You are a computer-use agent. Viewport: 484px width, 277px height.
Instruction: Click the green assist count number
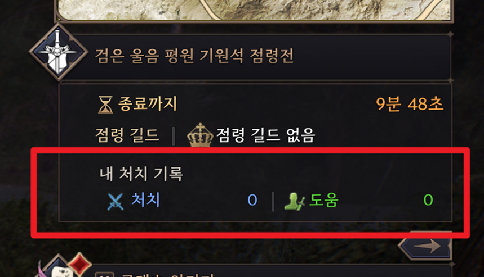pyautogui.click(x=428, y=201)
